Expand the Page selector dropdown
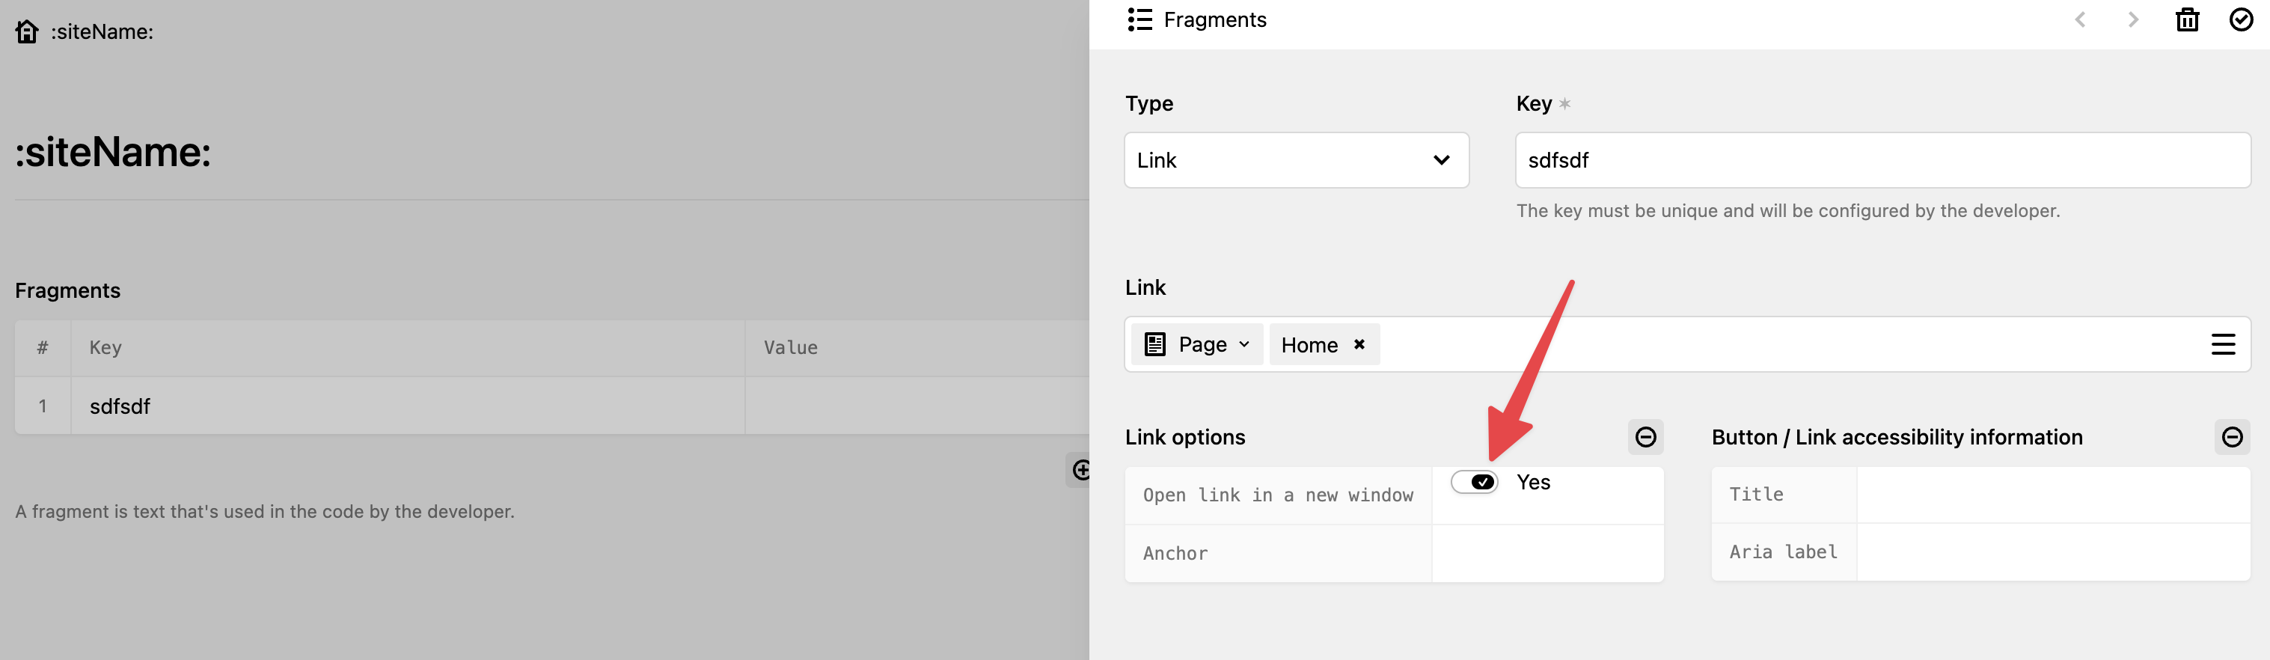Image resolution: width=2270 pixels, height=660 pixels. click(x=1245, y=344)
